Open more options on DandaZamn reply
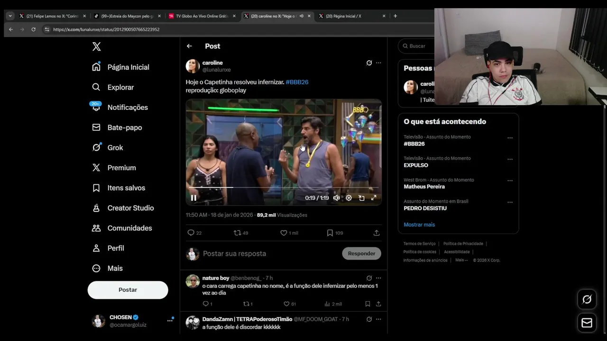Image resolution: width=607 pixels, height=341 pixels. pos(378,319)
